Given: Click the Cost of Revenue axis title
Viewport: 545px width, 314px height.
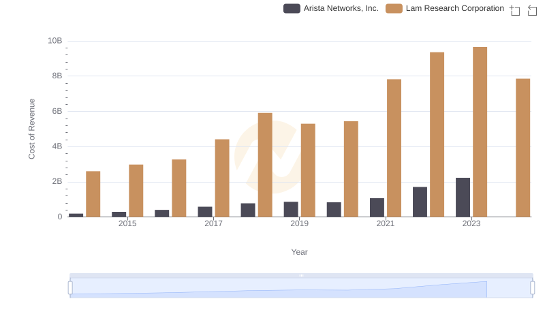Looking at the screenshot, I should (31, 129).
